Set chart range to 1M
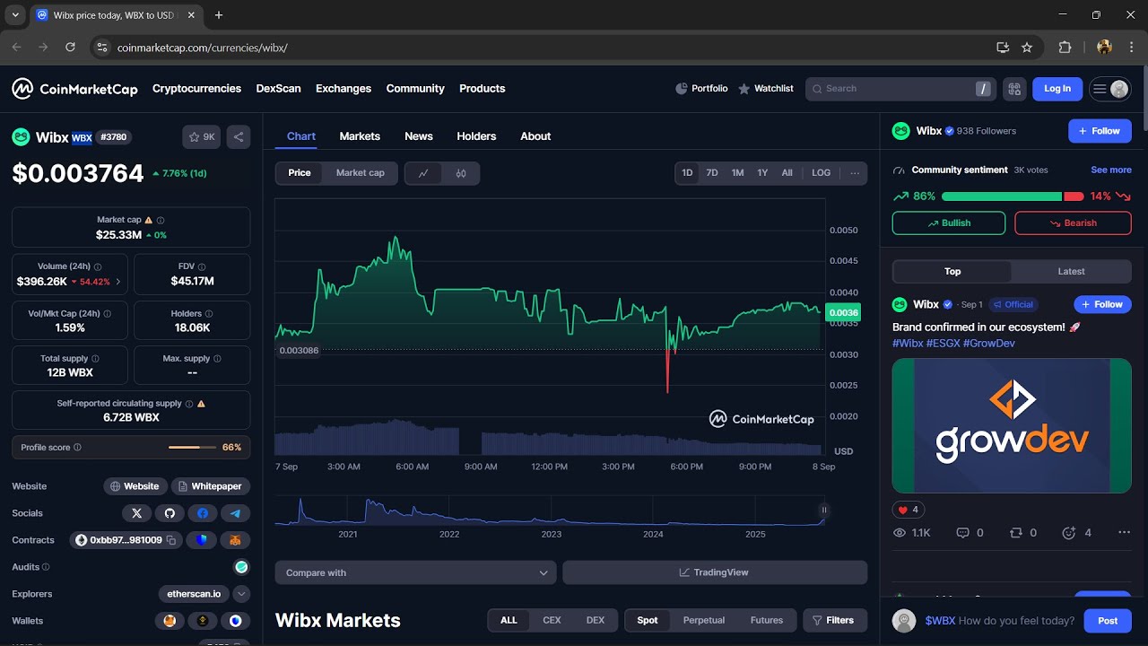The height and width of the screenshot is (646, 1148). 737,173
